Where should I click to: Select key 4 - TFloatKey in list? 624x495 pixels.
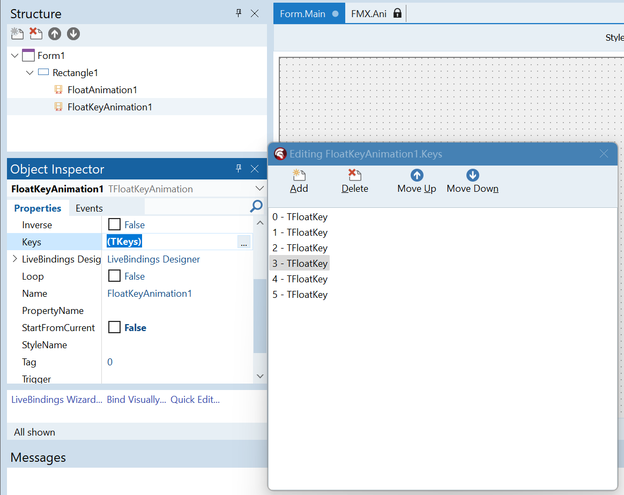click(x=300, y=279)
